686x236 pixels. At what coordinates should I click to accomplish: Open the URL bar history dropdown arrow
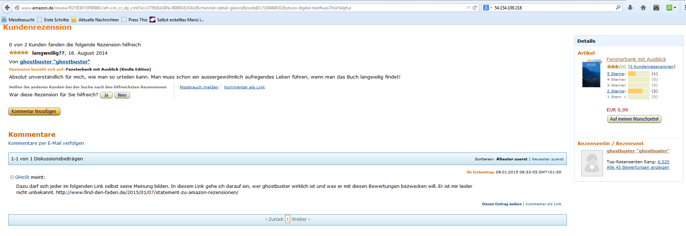468,8
